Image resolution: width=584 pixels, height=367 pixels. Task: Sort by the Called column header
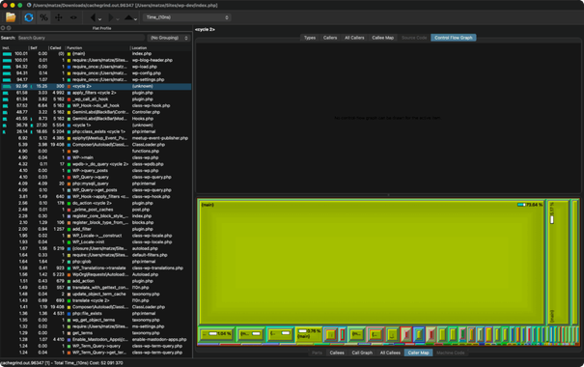[57, 47]
